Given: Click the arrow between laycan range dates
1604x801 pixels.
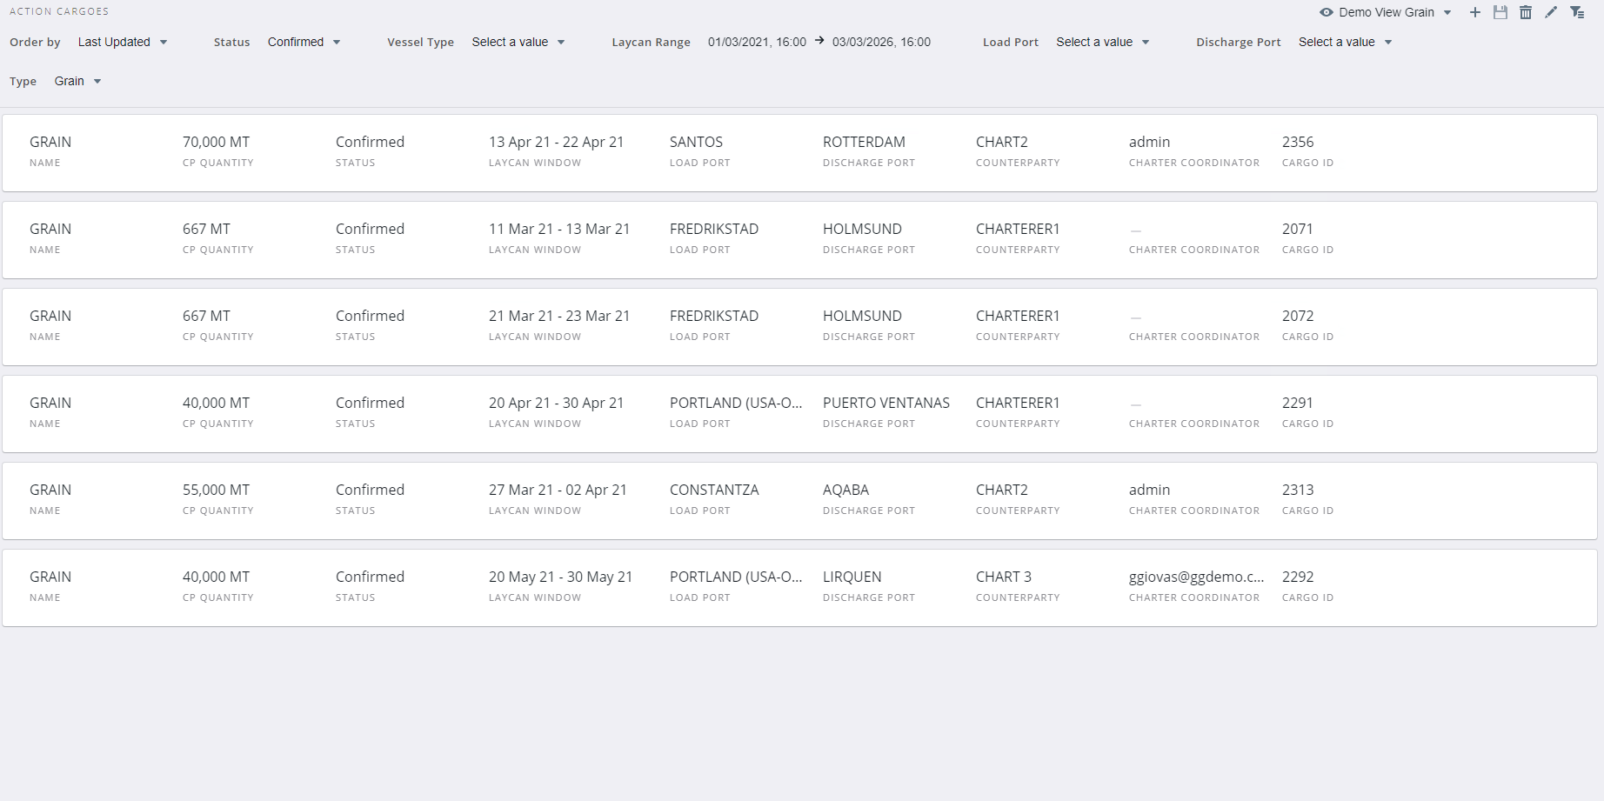Looking at the screenshot, I should (x=819, y=41).
